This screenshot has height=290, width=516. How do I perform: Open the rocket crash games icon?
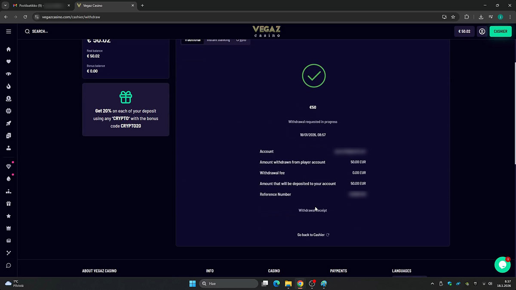point(9,123)
